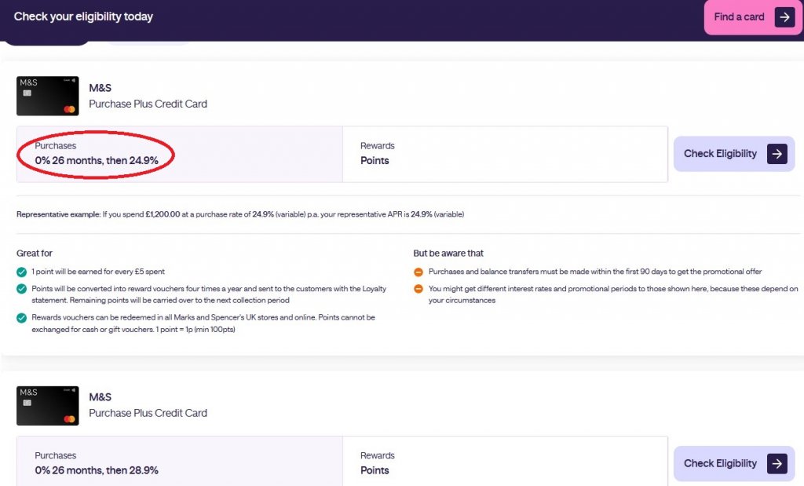
Task: Click the 'Representative example:' label
Action: [58, 214]
